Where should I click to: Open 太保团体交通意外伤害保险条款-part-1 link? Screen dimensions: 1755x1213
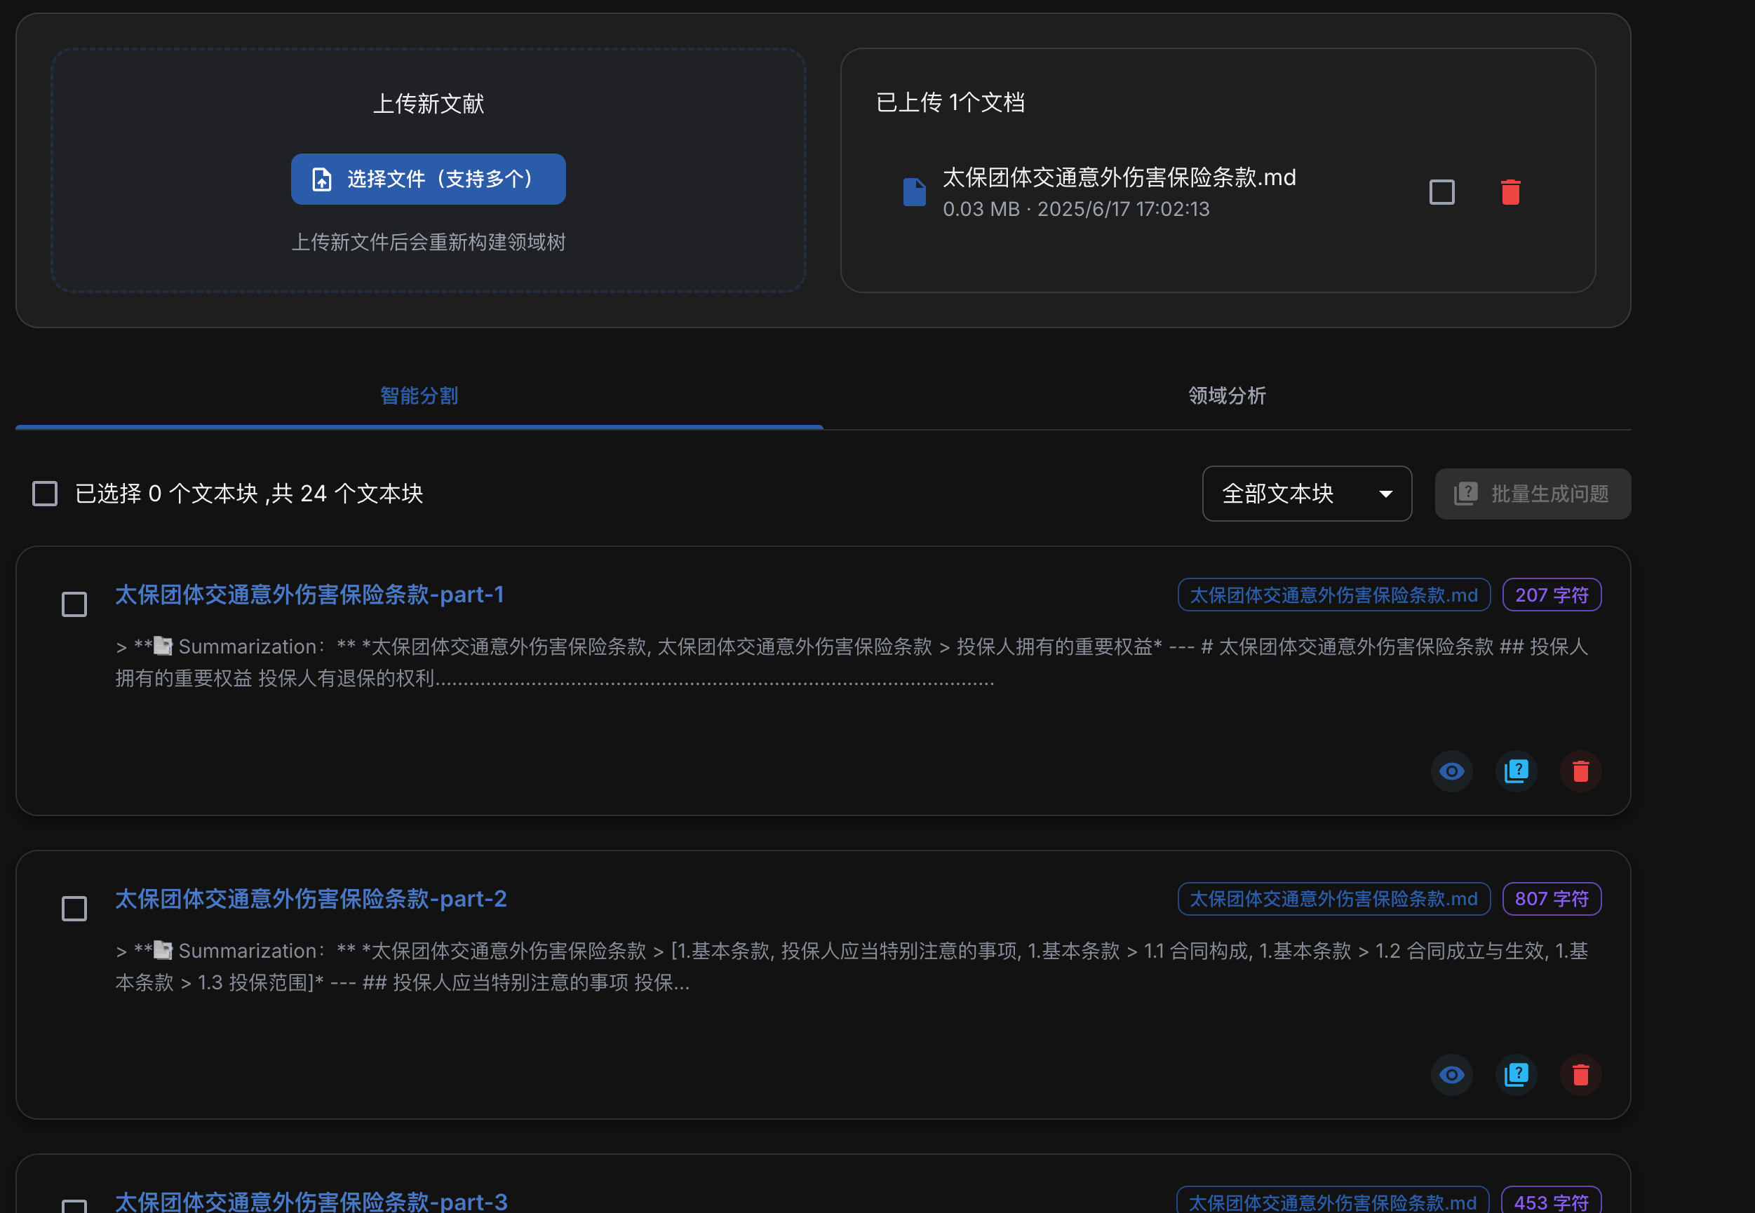309,595
